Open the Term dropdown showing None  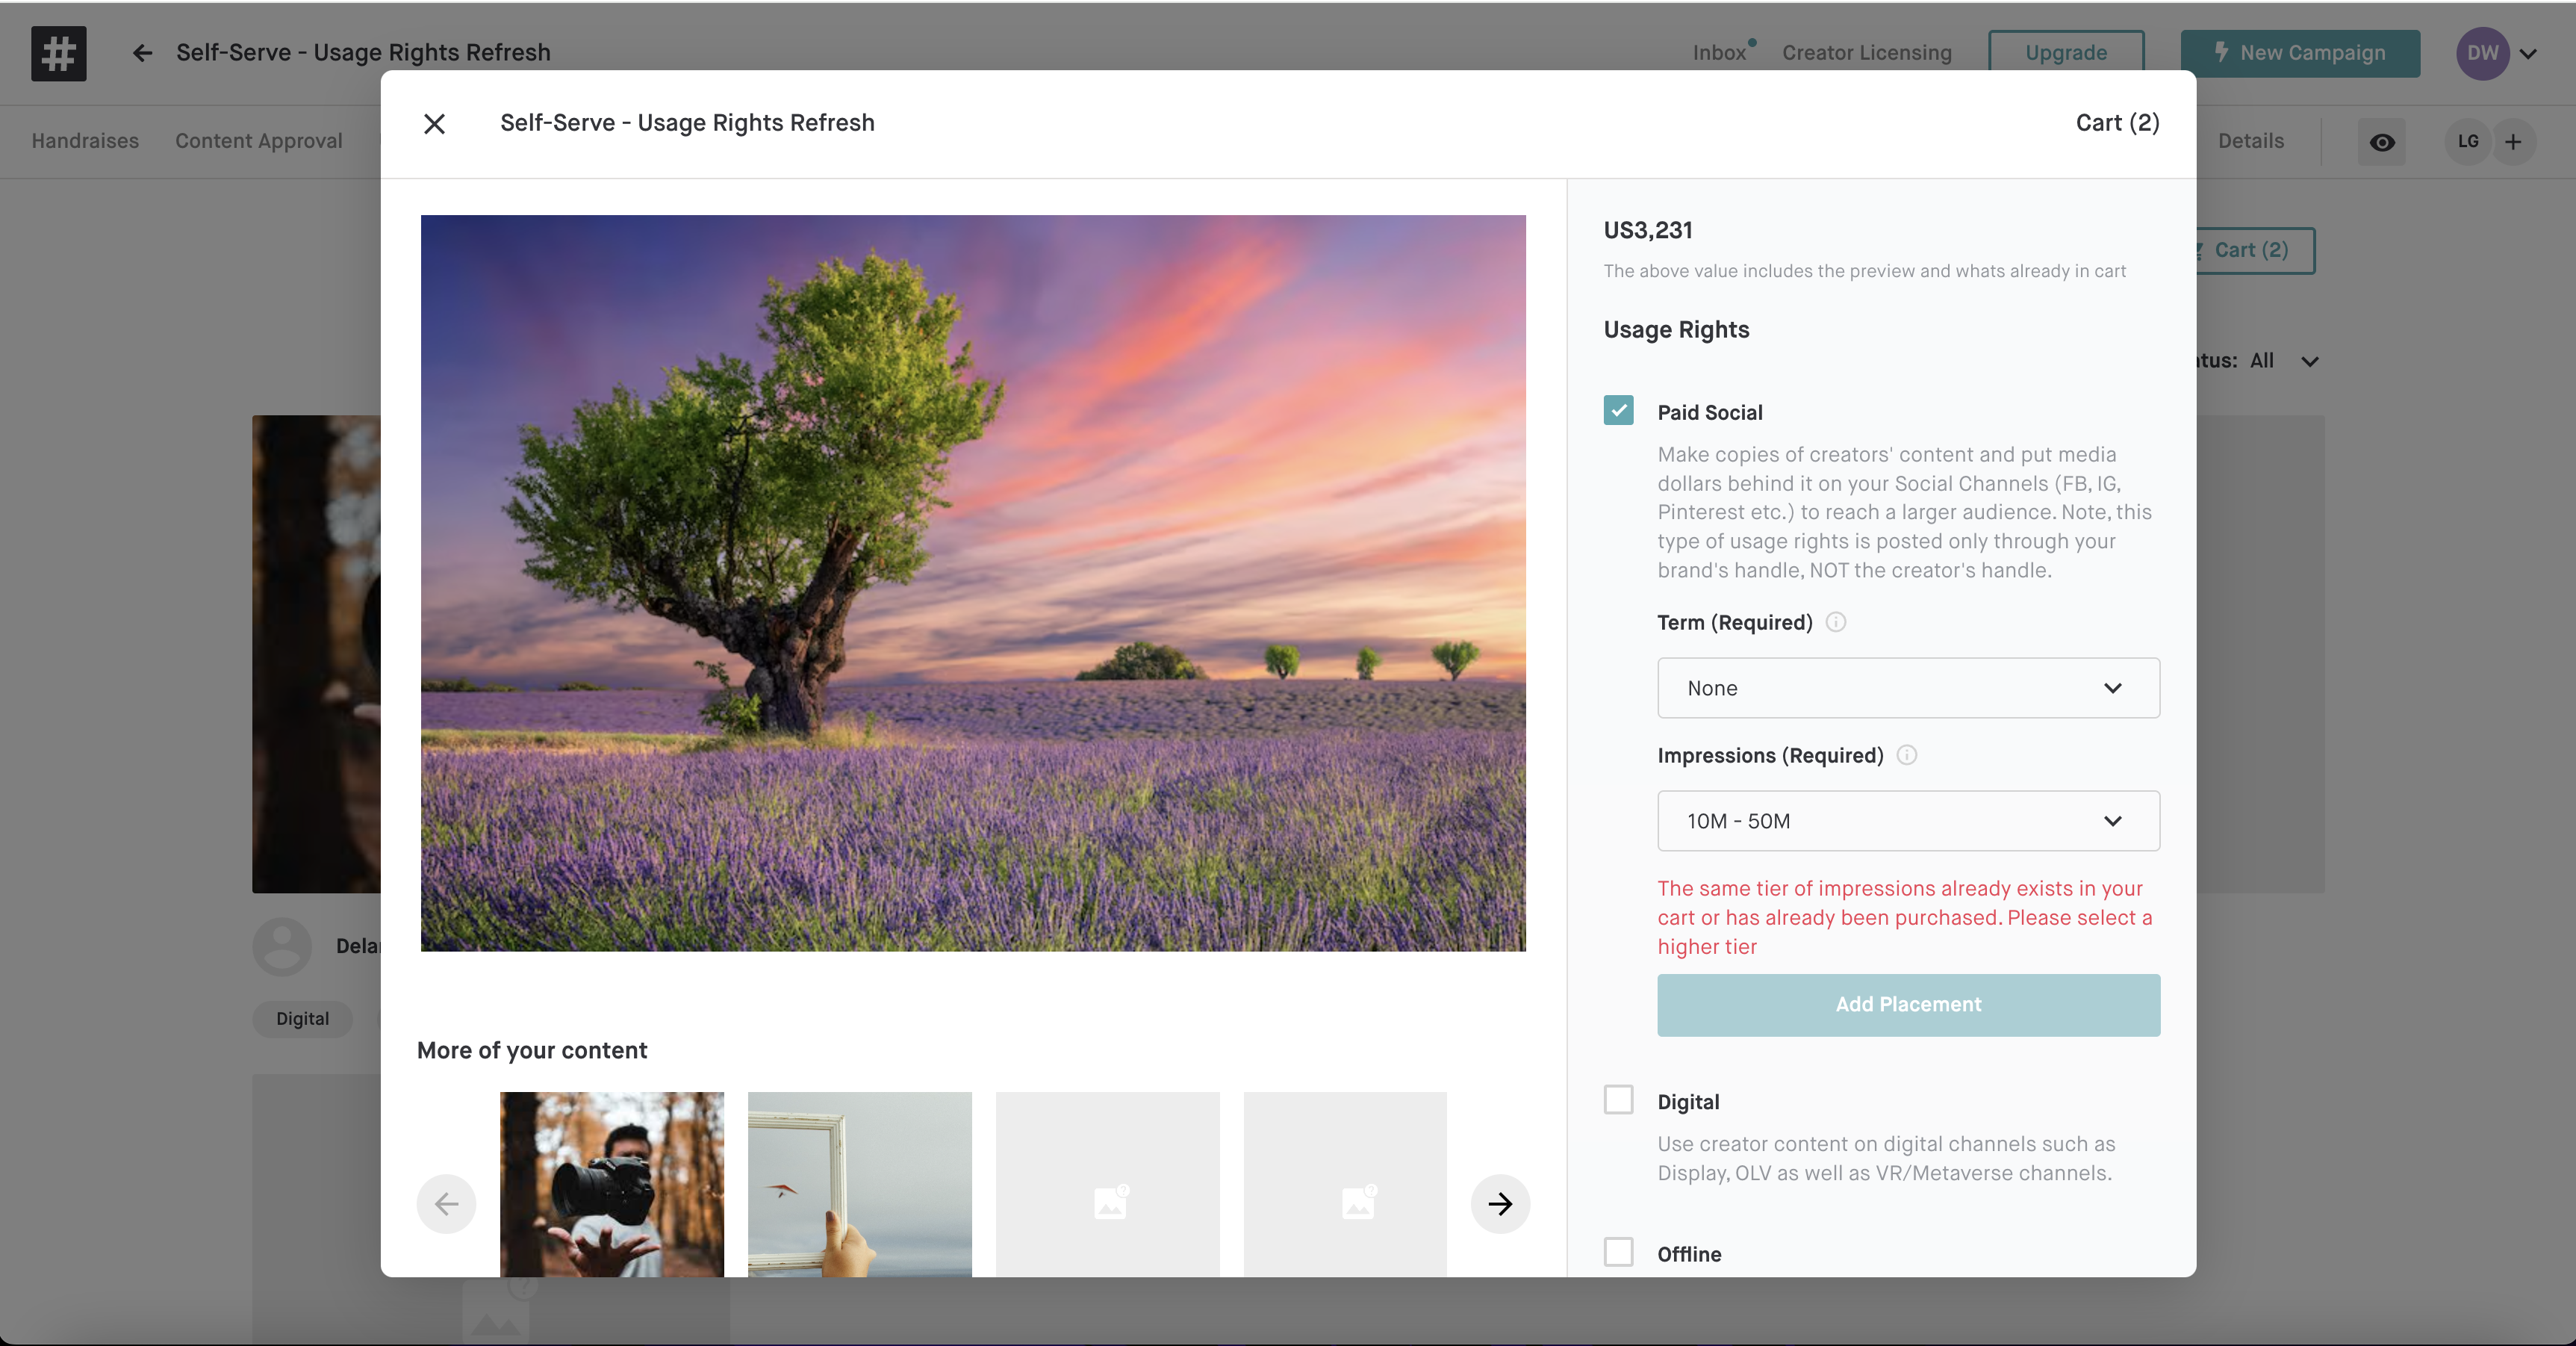(x=1907, y=689)
